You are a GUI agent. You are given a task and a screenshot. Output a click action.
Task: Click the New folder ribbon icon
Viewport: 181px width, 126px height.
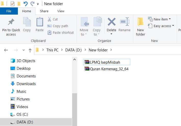140,22
